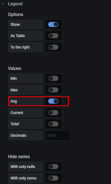Focus the Decimals auto input field
Viewport: 111px width, 184px height.
point(57,135)
